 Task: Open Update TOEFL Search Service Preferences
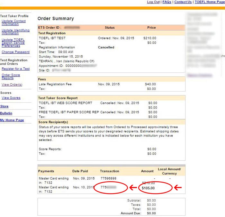click(13, 43)
